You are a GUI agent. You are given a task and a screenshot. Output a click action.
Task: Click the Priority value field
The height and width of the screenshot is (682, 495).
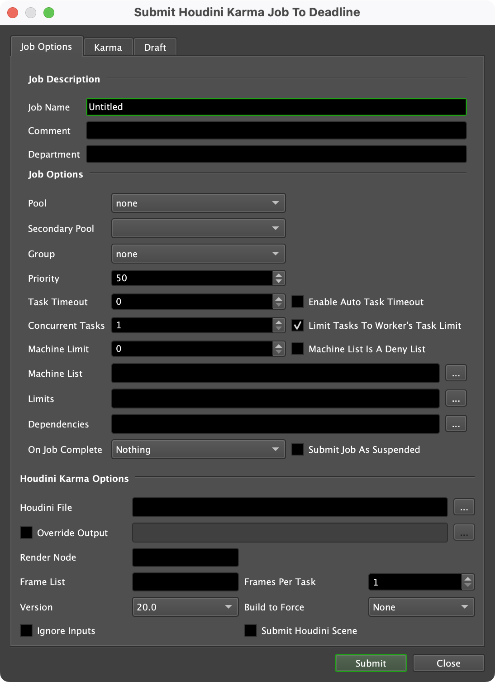point(192,278)
